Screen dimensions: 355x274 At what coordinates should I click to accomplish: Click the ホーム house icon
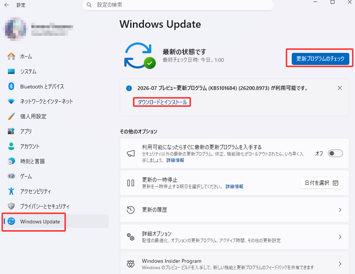[x=11, y=56]
